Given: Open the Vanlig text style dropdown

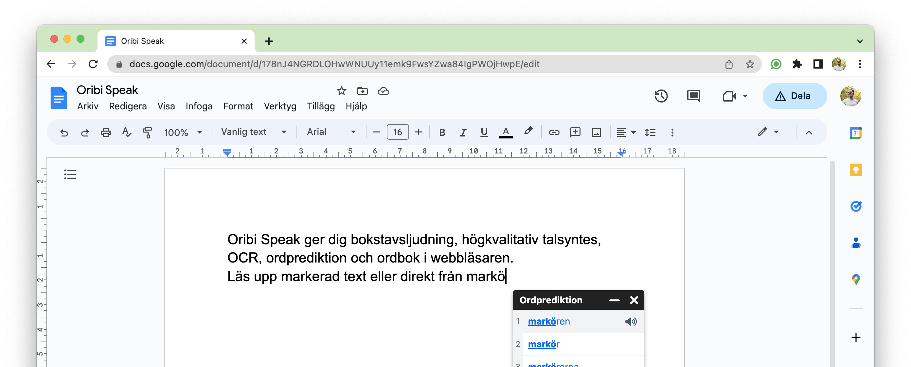Looking at the screenshot, I should click(254, 132).
